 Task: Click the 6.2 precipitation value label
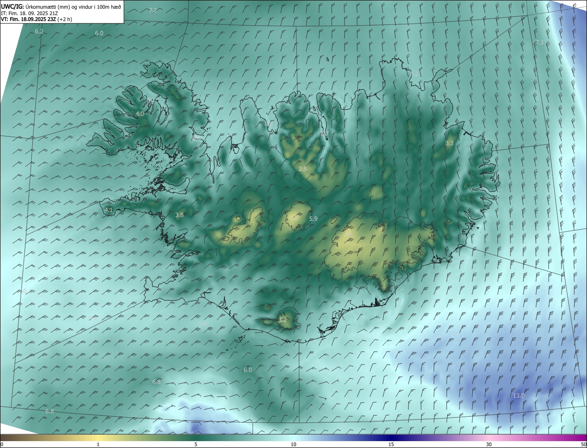click(x=39, y=32)
